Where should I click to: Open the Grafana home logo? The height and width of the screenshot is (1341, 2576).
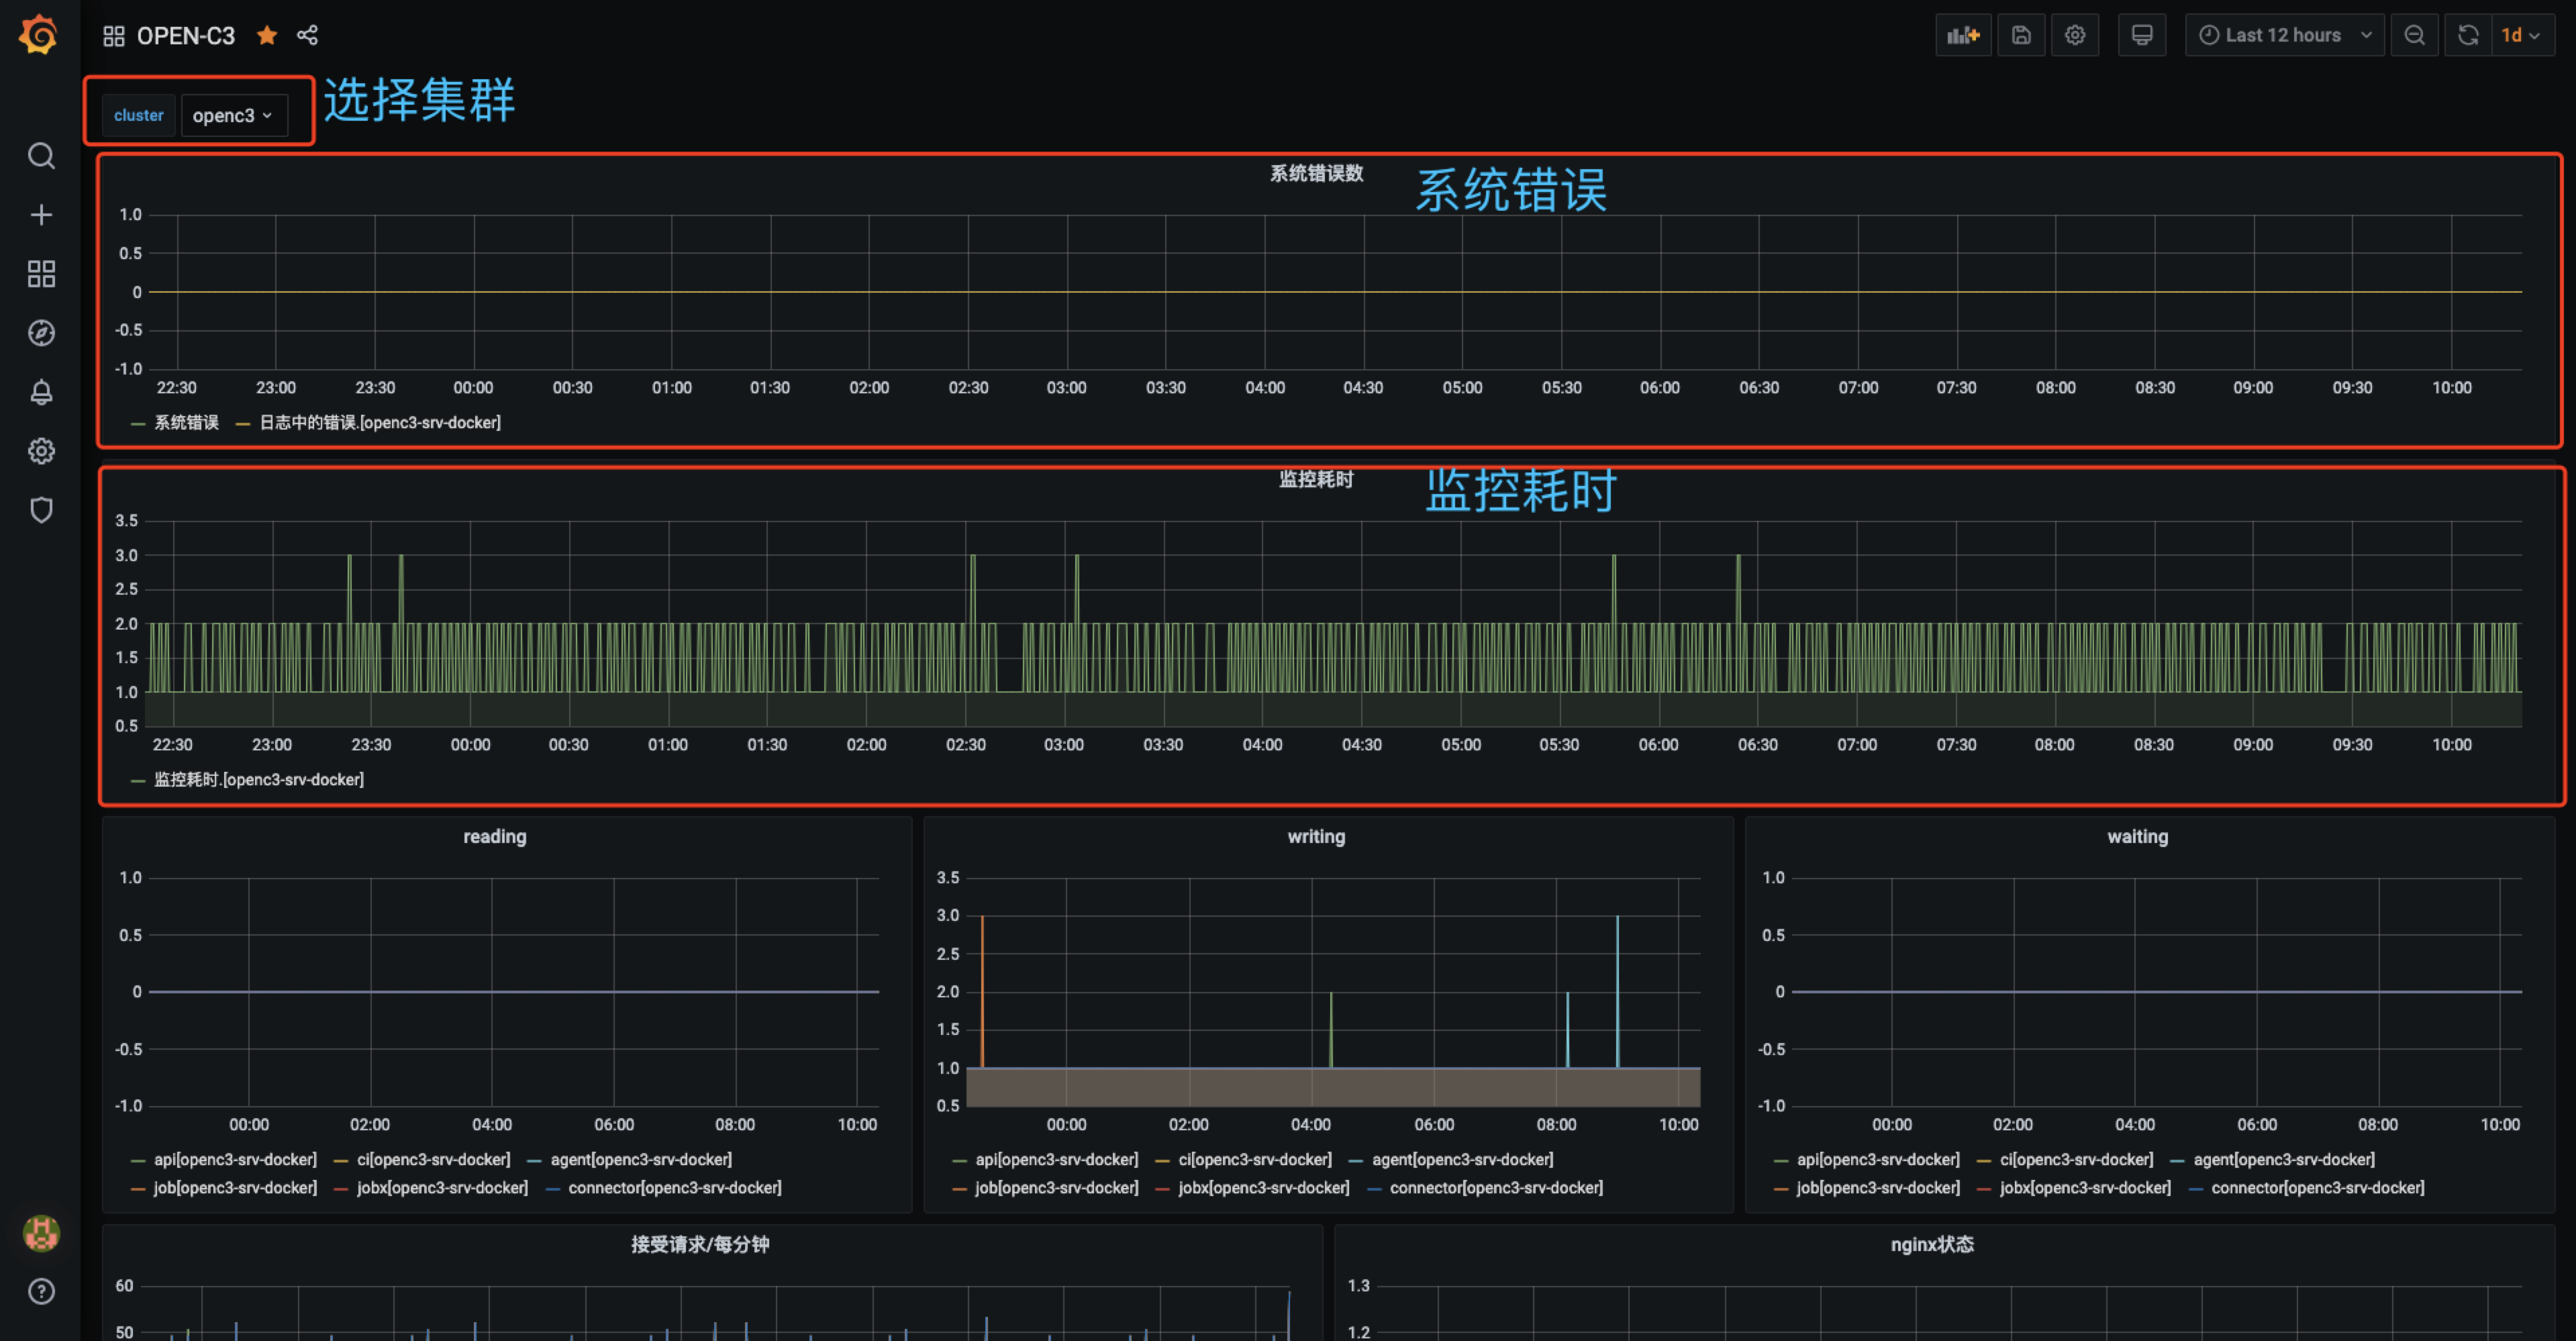(39, 35)
